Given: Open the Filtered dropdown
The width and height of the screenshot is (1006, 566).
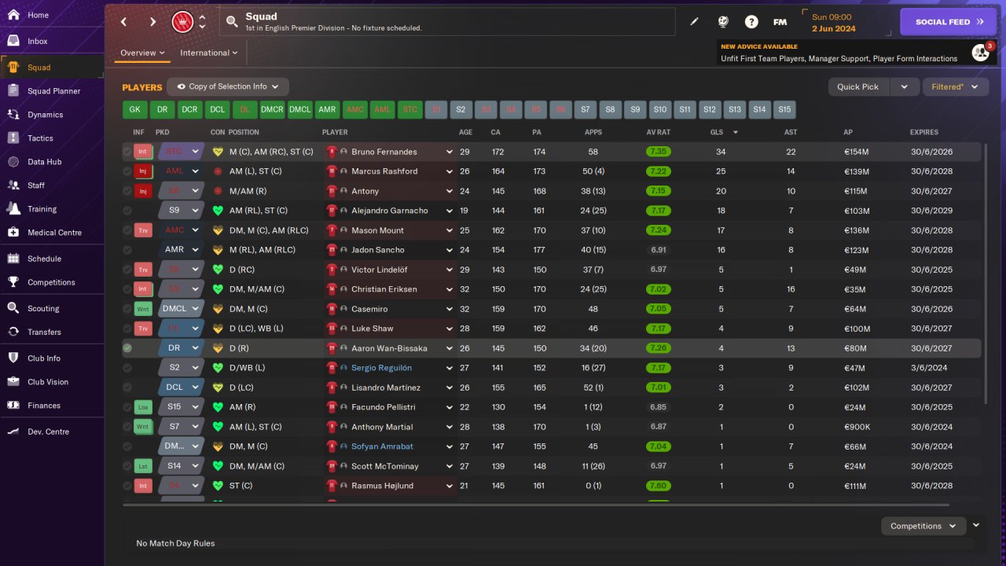Looking at the screenshot, I should tap(955, 86).
